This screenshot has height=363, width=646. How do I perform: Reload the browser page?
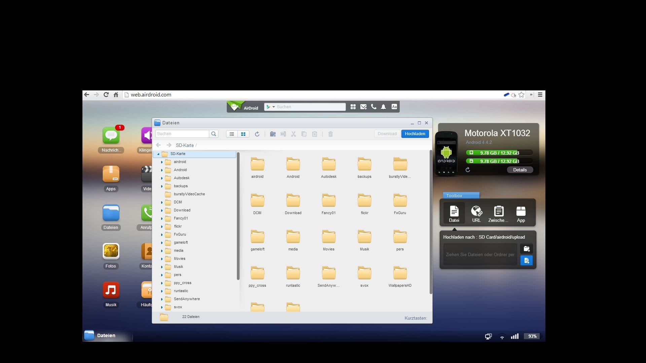106,95
